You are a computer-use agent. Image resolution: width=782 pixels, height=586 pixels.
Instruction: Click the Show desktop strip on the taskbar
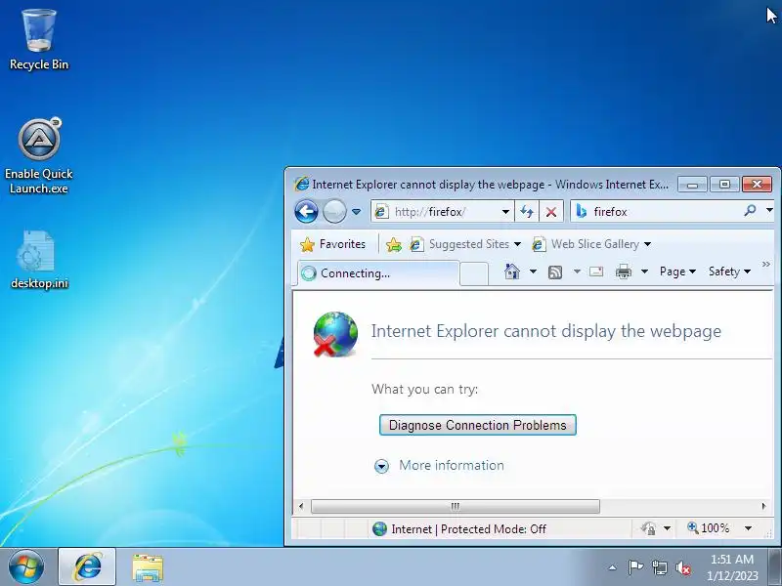pyautogui.click(x=775, y=567)
